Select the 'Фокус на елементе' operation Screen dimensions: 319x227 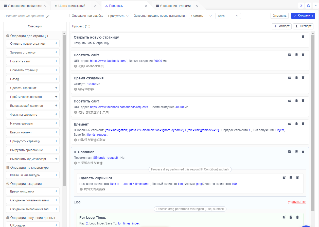point(33,114)
